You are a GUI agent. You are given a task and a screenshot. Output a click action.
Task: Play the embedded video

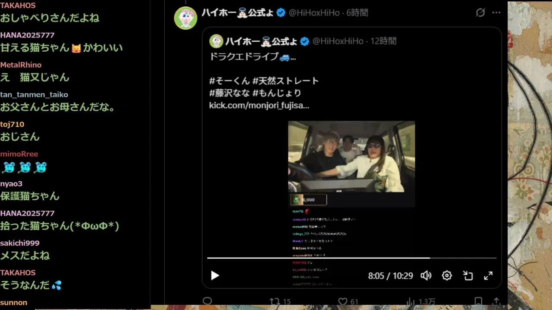[215, 276]
